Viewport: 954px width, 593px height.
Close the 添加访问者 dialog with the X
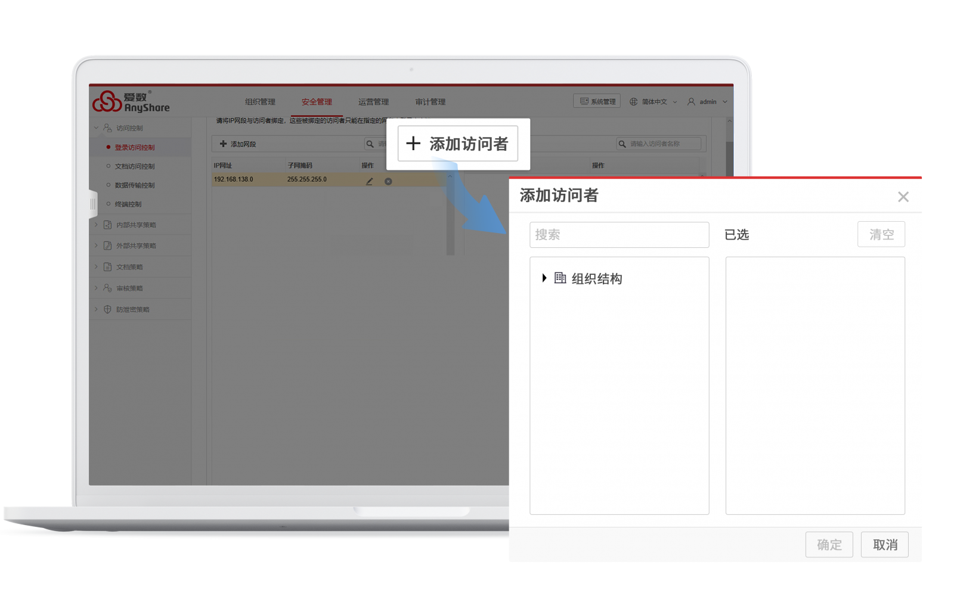pos(903,197)
